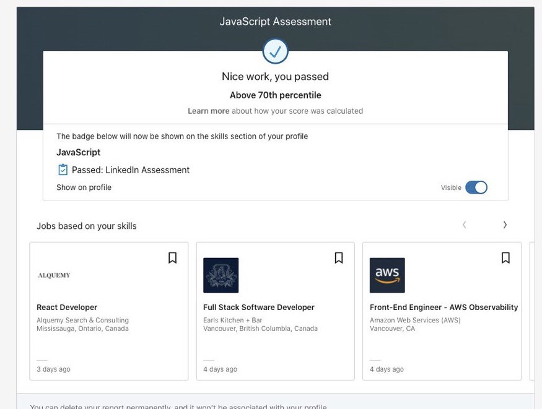Open Front-End Engineer - AWS Observability listing
Viewport: 542px width, 409px height.
[444, 307]
